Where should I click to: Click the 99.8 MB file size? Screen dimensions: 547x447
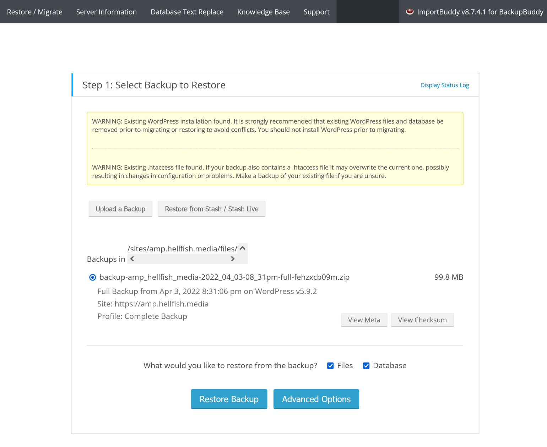coord(449,277)
